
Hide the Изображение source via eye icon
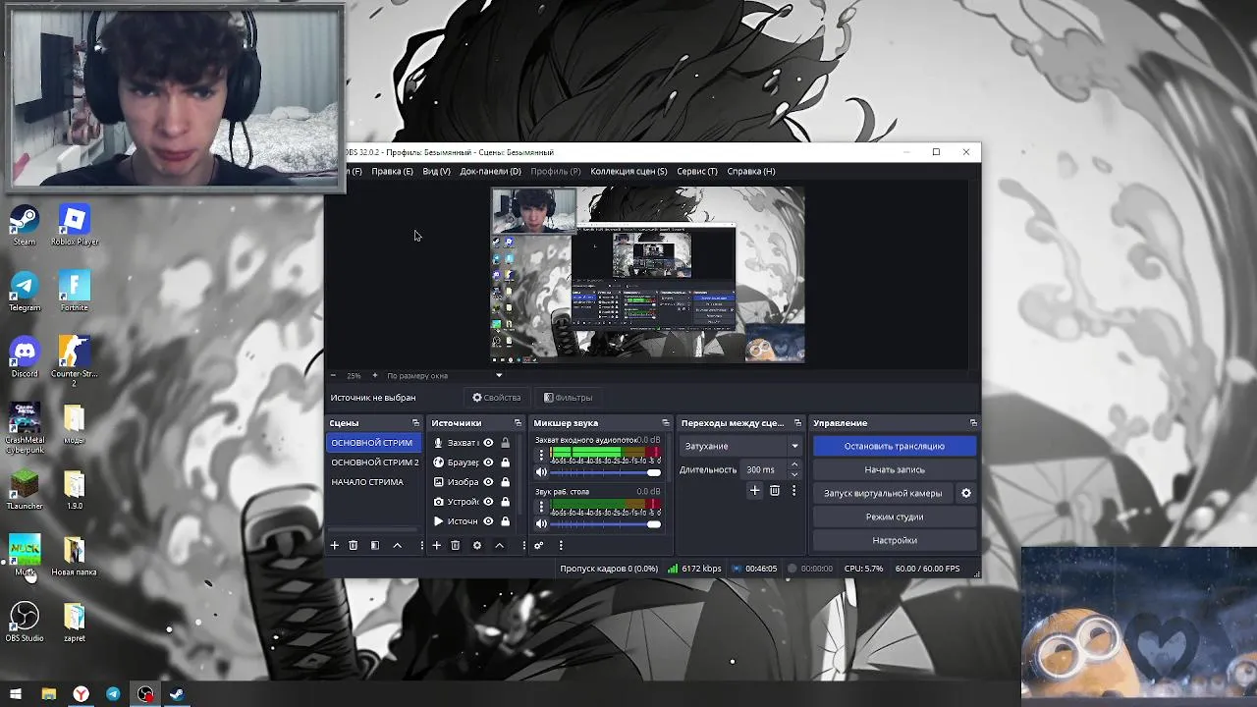(x=488, y=482)
